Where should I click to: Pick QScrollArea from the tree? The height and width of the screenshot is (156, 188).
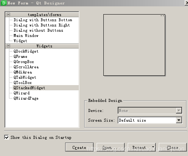point(26,67)
